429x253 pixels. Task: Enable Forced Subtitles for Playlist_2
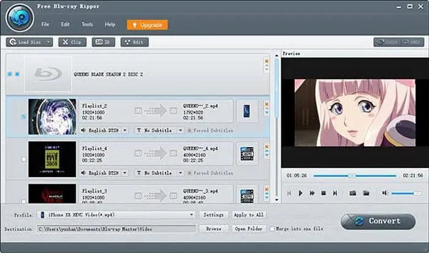pos(189,130)
